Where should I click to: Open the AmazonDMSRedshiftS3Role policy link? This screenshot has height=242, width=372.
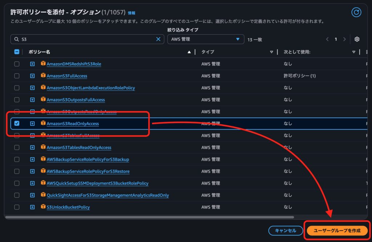(x=74, y=64)
